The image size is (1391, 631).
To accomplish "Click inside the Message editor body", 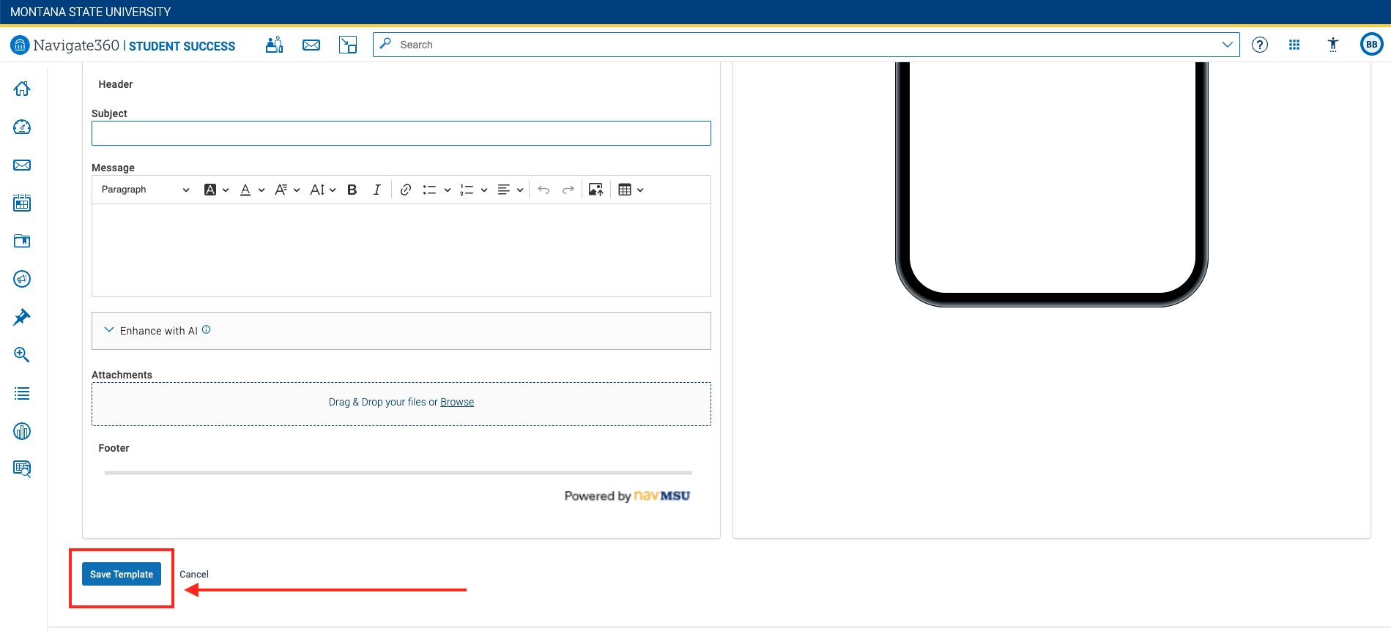I will (x=401, y=250).
